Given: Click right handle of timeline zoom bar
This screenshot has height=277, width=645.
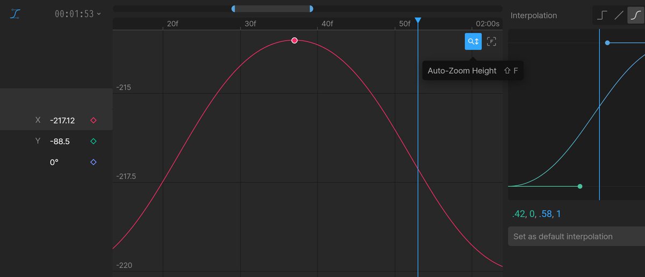Looking at the screenshot, I should click(x=311, y=9).
